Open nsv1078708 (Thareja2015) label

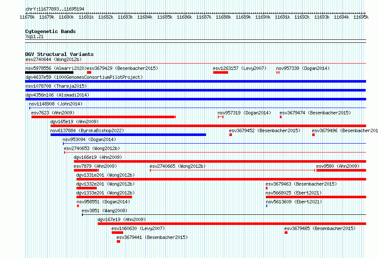pyautogui.click(x=56, y=86)
